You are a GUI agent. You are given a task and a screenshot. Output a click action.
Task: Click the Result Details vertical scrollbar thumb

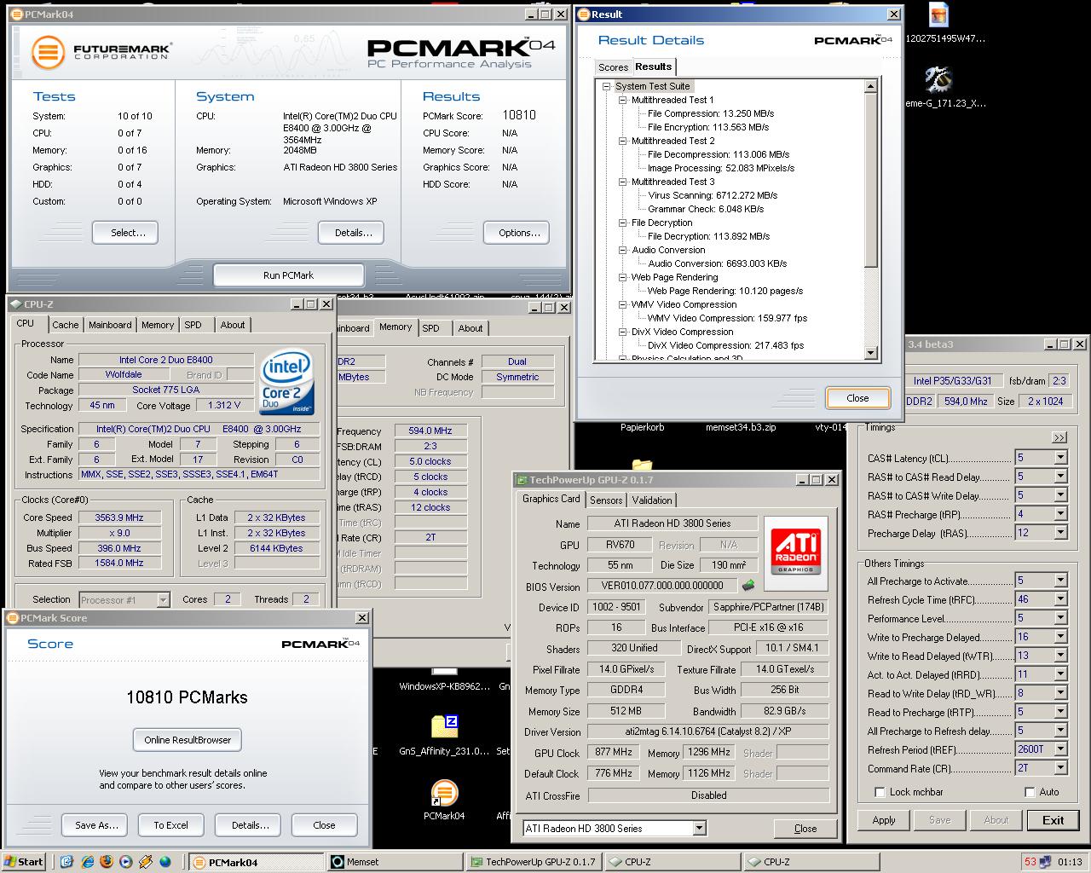point(870,179)
